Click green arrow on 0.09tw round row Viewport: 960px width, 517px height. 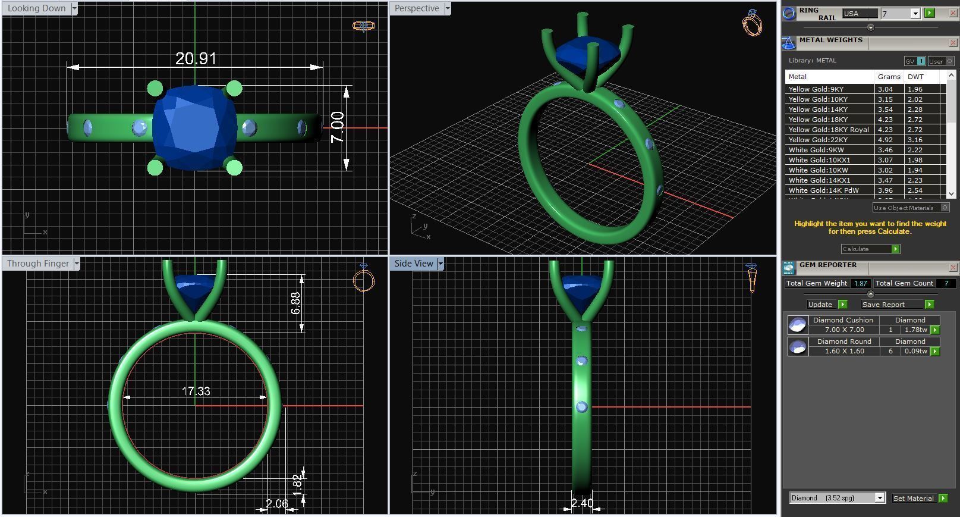935,351
